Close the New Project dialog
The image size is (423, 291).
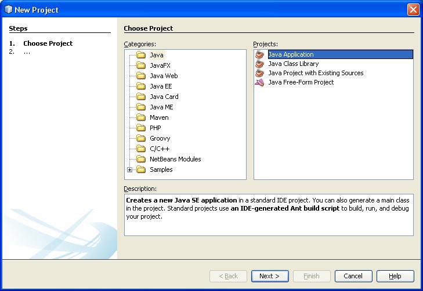[413, 9]
